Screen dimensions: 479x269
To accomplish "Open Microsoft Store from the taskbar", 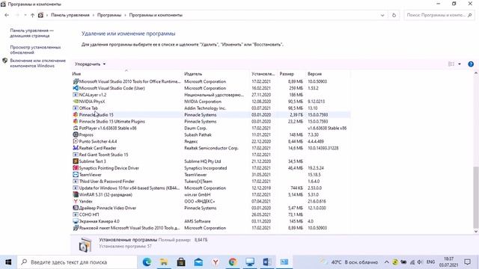I will tap(181, 262).
